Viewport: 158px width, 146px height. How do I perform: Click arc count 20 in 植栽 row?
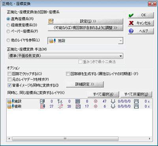[x=69, y=106]
